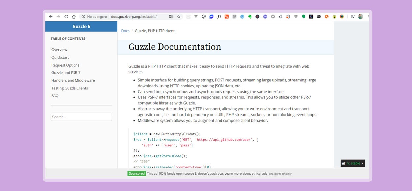Image resolution: width=412 pixels, height=191 pixels.
Task: Open Chrome's three-dot menu
Action: point(368,17)
